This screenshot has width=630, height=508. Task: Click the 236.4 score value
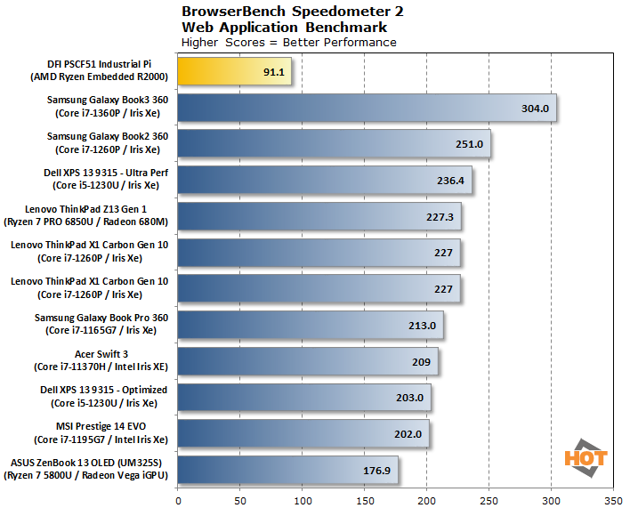450,181
